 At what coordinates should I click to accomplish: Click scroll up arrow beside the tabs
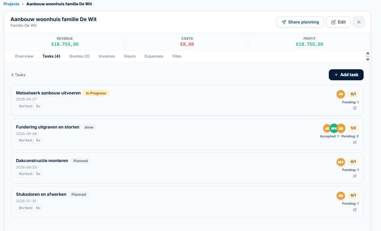pos(368,53)
